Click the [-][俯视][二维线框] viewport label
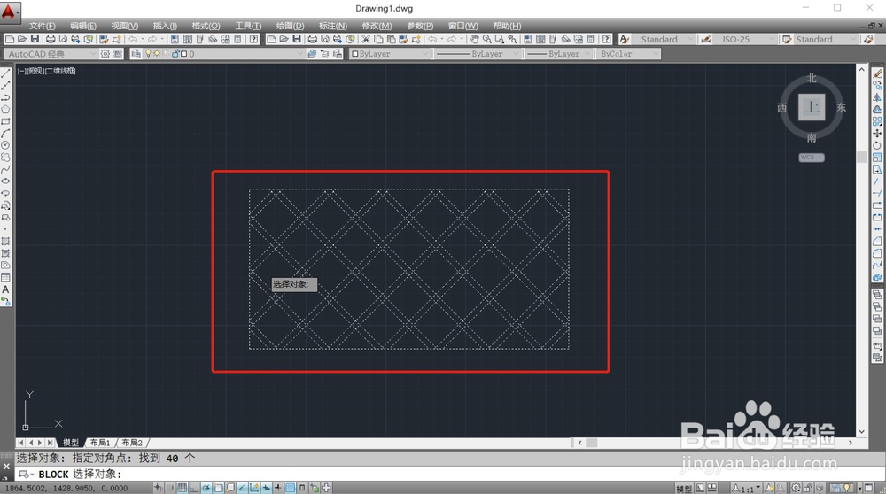886x494 pixels. pyautogui.click(x=46, y=71)
